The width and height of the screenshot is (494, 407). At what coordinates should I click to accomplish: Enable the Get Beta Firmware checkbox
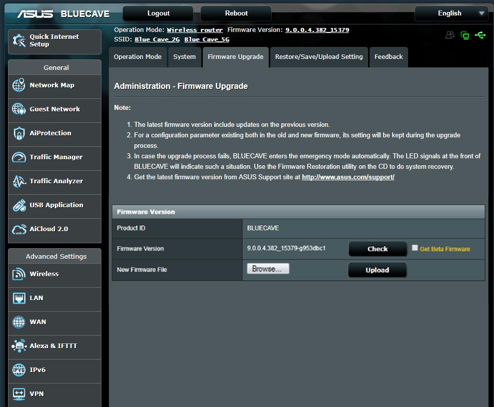coord(415,248)
